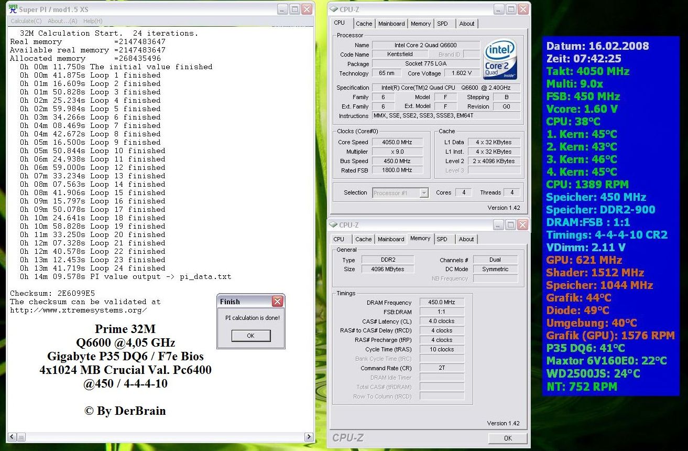Click the DC Mode Symmetric field

(495, 269)
